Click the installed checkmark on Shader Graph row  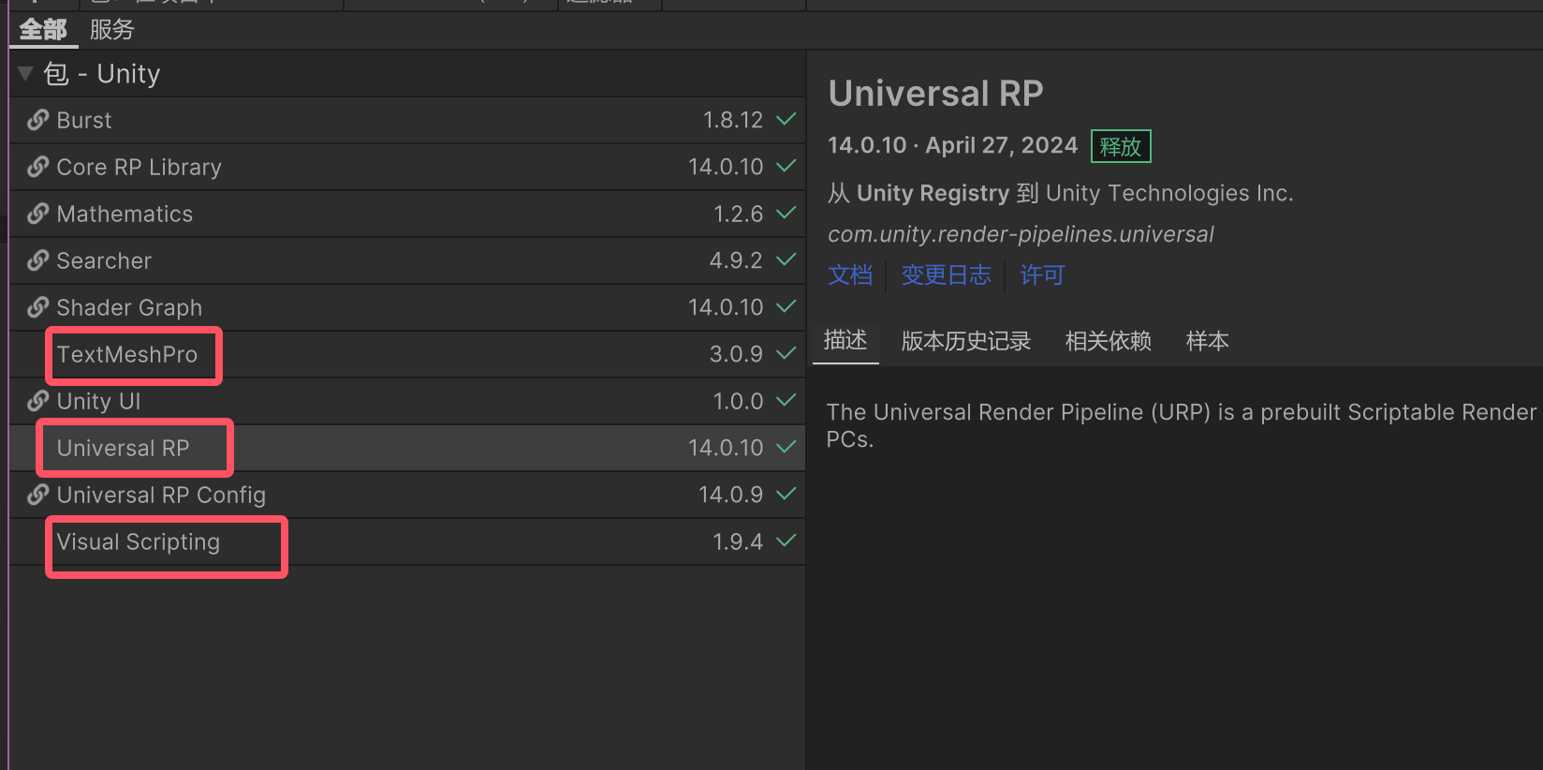[786, 306]
